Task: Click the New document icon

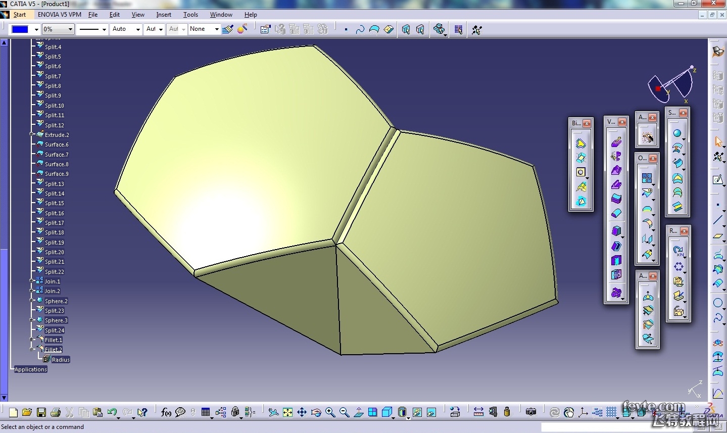Action: (x=13, y=412)
